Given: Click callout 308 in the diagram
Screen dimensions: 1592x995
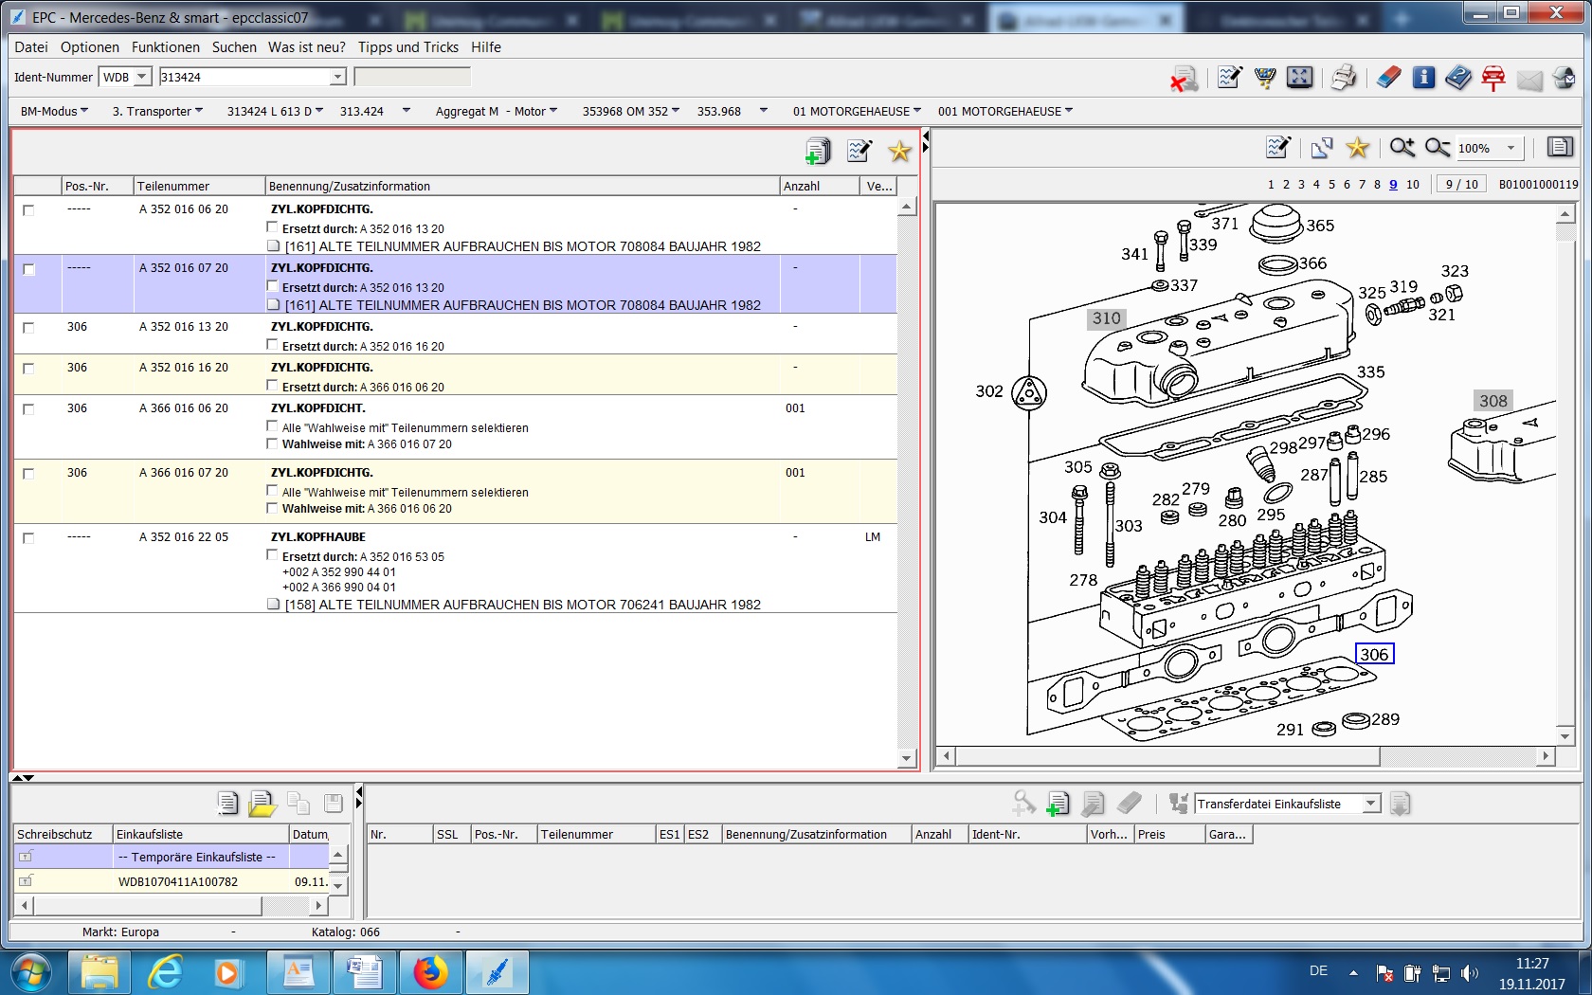Looking at the screenshot, I should pyautogui.click(x=1493, y=401).
